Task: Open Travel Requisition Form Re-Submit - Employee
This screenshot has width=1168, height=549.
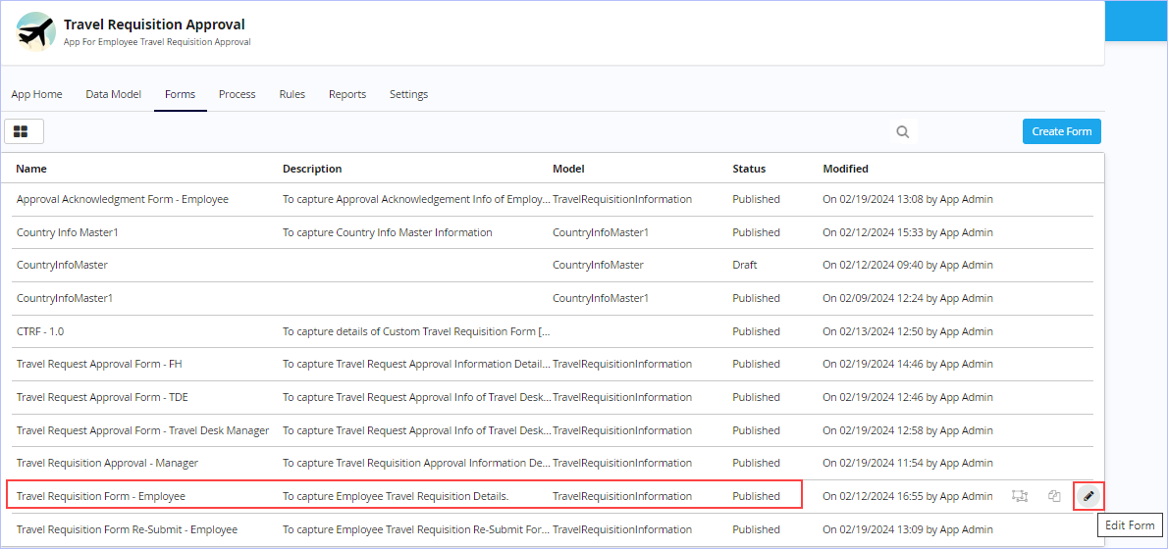Action: coord(127,529)
